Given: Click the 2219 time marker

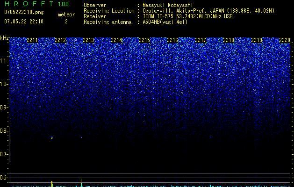Looking at the screenshot, I should (x=257, y=40).
